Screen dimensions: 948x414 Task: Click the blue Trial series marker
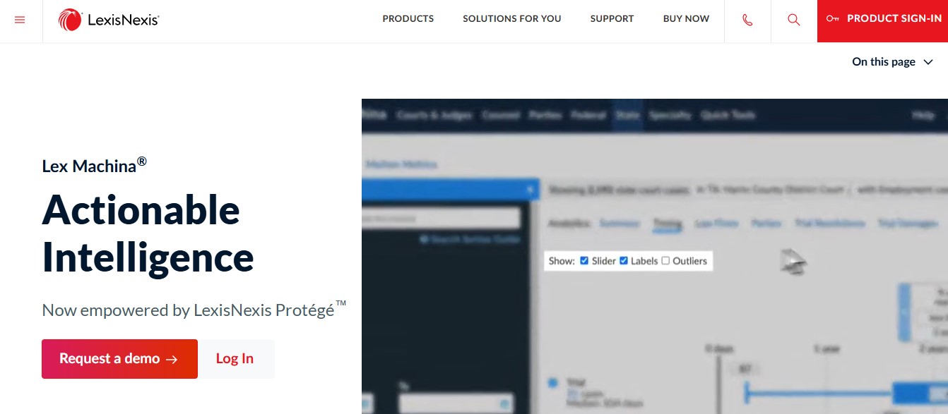click(552, 383)
